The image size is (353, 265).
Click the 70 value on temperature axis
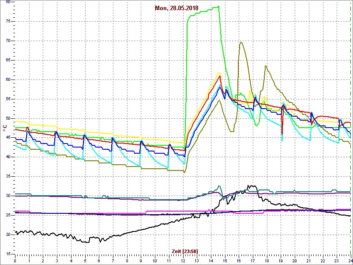(x=8, y=41)
